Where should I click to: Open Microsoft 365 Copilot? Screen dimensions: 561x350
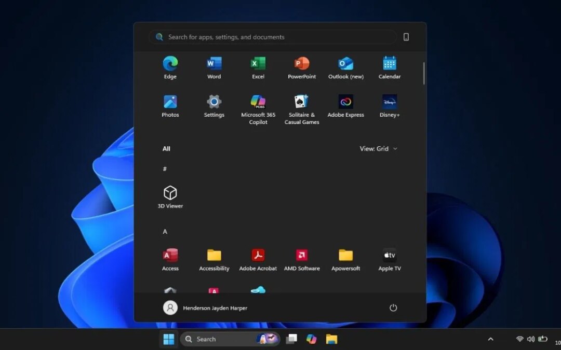[258, 106]
